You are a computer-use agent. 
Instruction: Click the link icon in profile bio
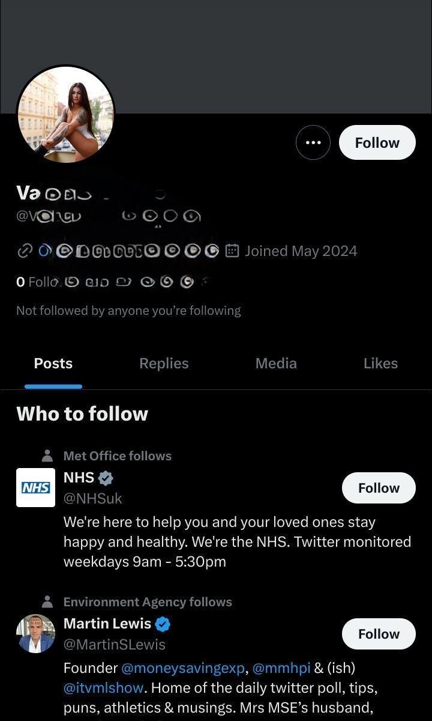pos(25,251)
